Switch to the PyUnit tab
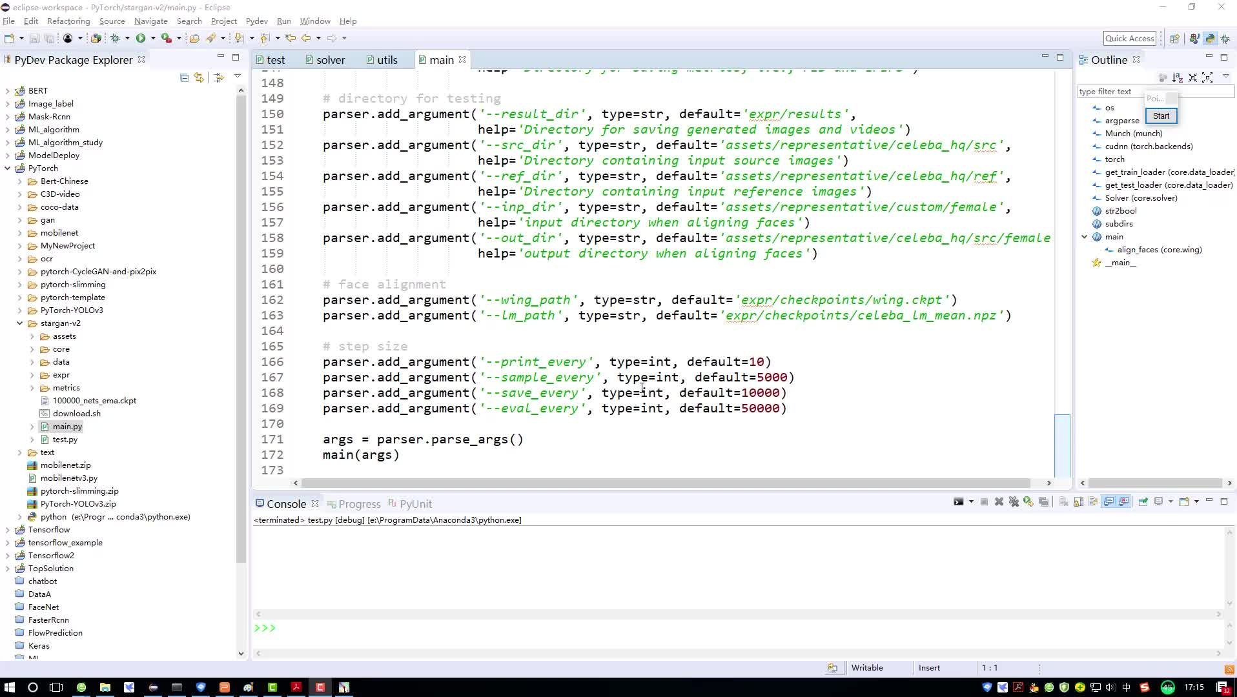1237x697 pixels. tap(410, 504)
